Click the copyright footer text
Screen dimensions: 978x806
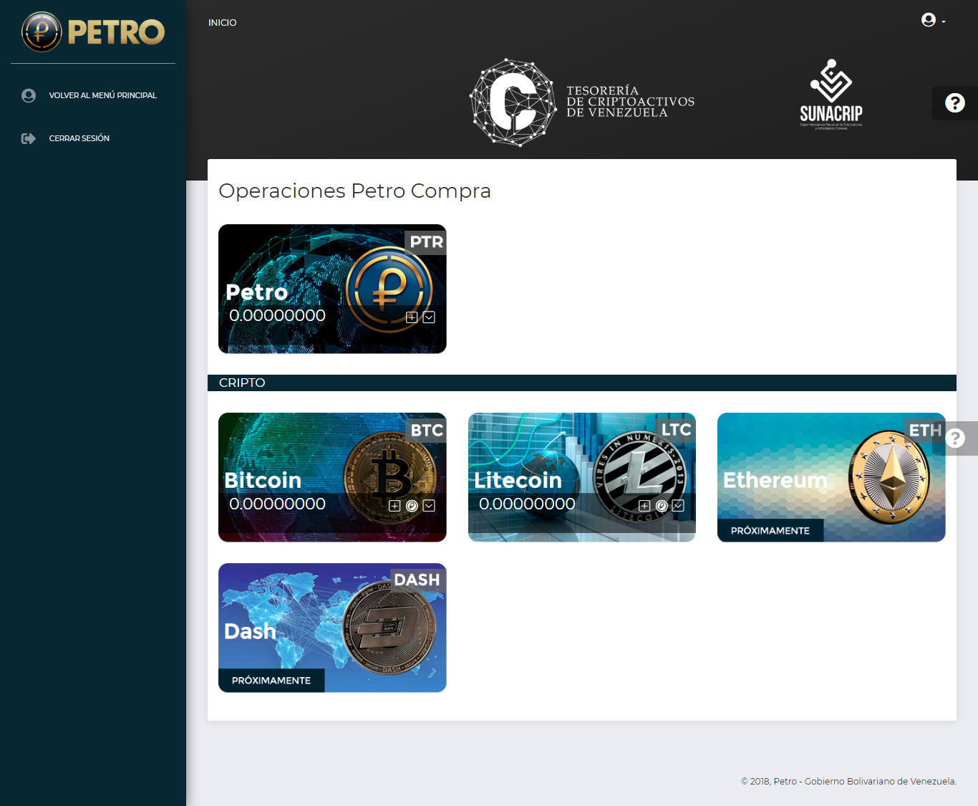848,782
